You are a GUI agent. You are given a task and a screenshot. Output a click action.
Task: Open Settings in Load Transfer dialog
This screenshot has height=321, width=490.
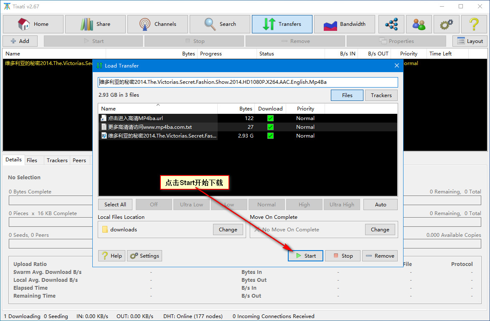click(x=145, y=256)
